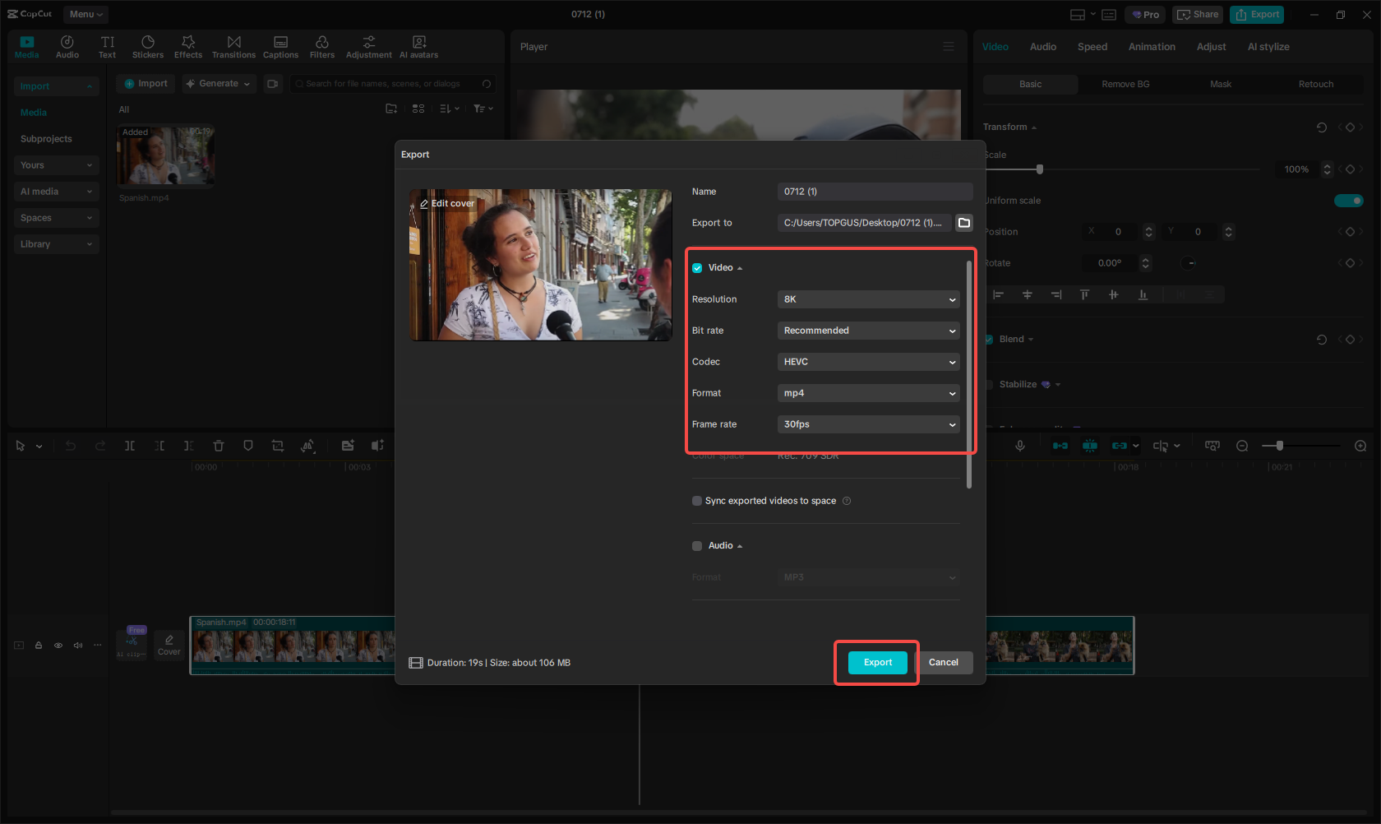Open the Stickers panel
The width and height of the screenshot is (1381, 824).
click(x=148, y=45)
